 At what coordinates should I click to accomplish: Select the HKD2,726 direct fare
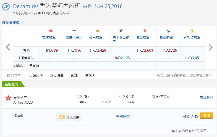click(x=169, y=50)
